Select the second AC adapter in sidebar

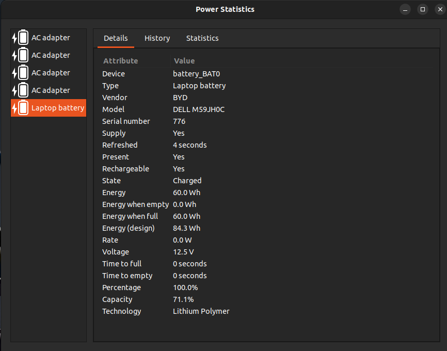tap(48, 55)
